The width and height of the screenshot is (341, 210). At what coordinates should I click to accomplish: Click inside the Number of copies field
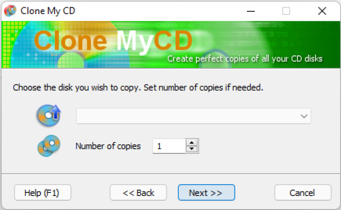click(169, 146)
